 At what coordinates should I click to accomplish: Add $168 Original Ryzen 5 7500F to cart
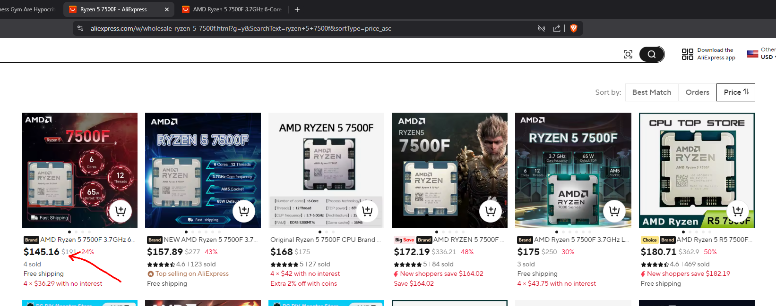(367, 211)
